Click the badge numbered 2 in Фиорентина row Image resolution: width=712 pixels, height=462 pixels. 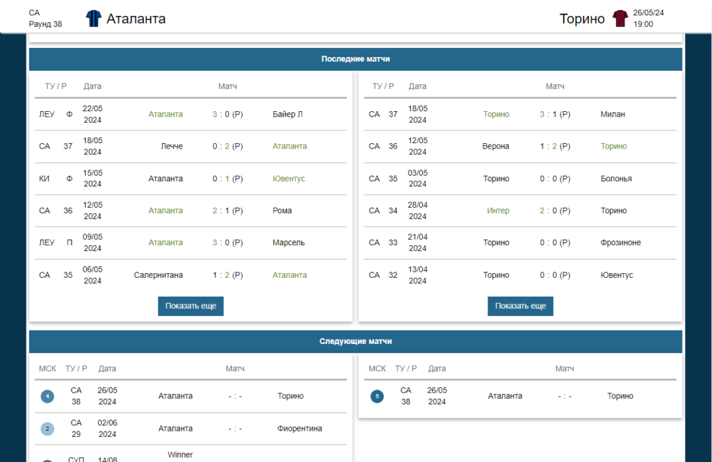coord(47,429)
